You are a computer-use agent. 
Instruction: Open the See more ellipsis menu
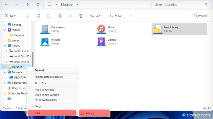coord(132,16)
